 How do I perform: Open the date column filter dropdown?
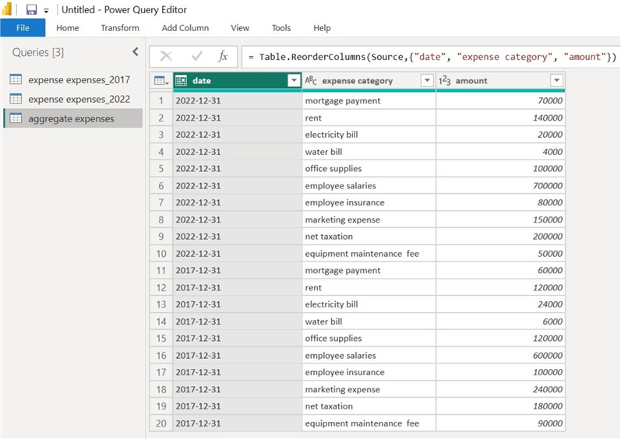294,81
